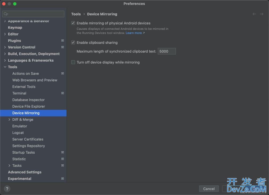269x195 pixels.
Task: Click the search magnifier icon
Action: 6,14
